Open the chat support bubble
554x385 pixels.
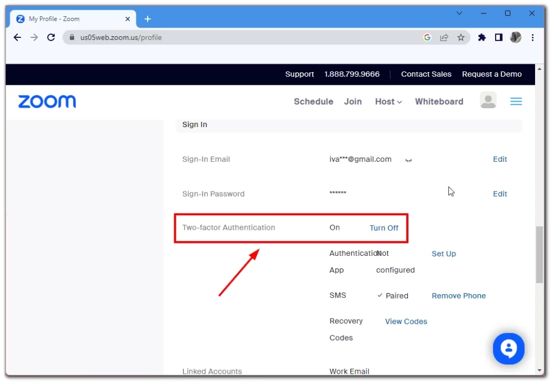click(x=509, y=349)
